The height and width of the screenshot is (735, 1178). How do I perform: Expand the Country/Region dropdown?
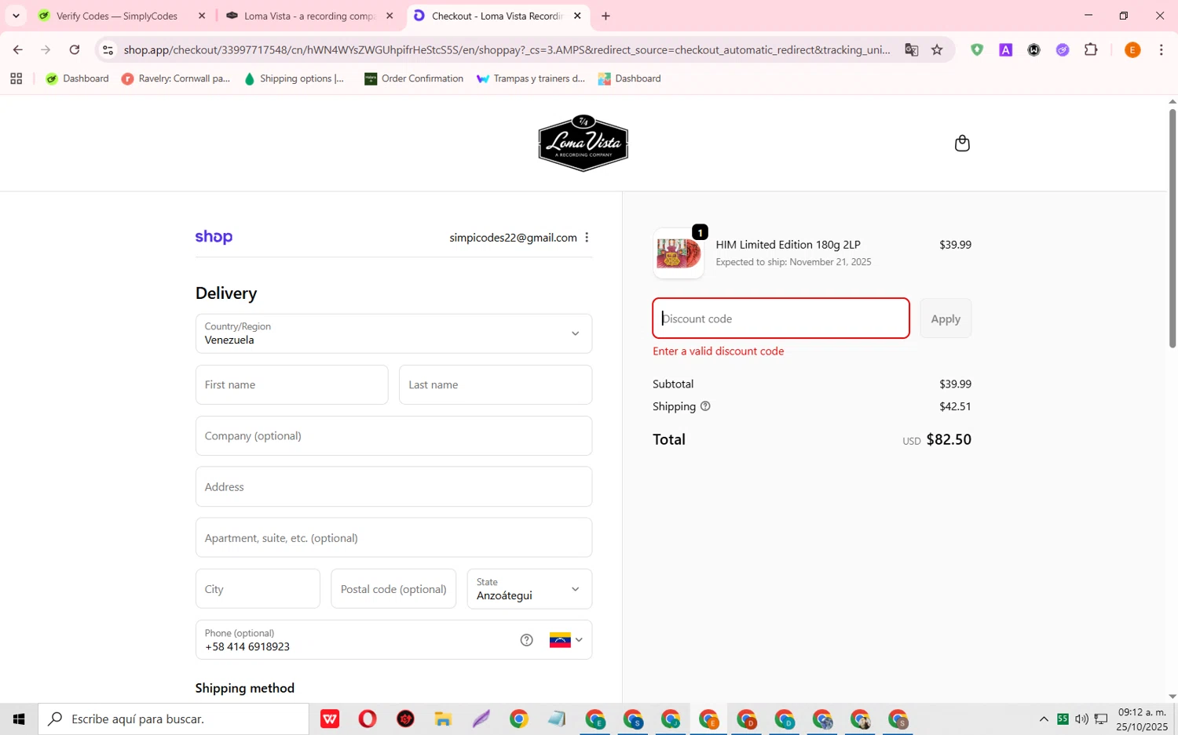pos(393,333)
